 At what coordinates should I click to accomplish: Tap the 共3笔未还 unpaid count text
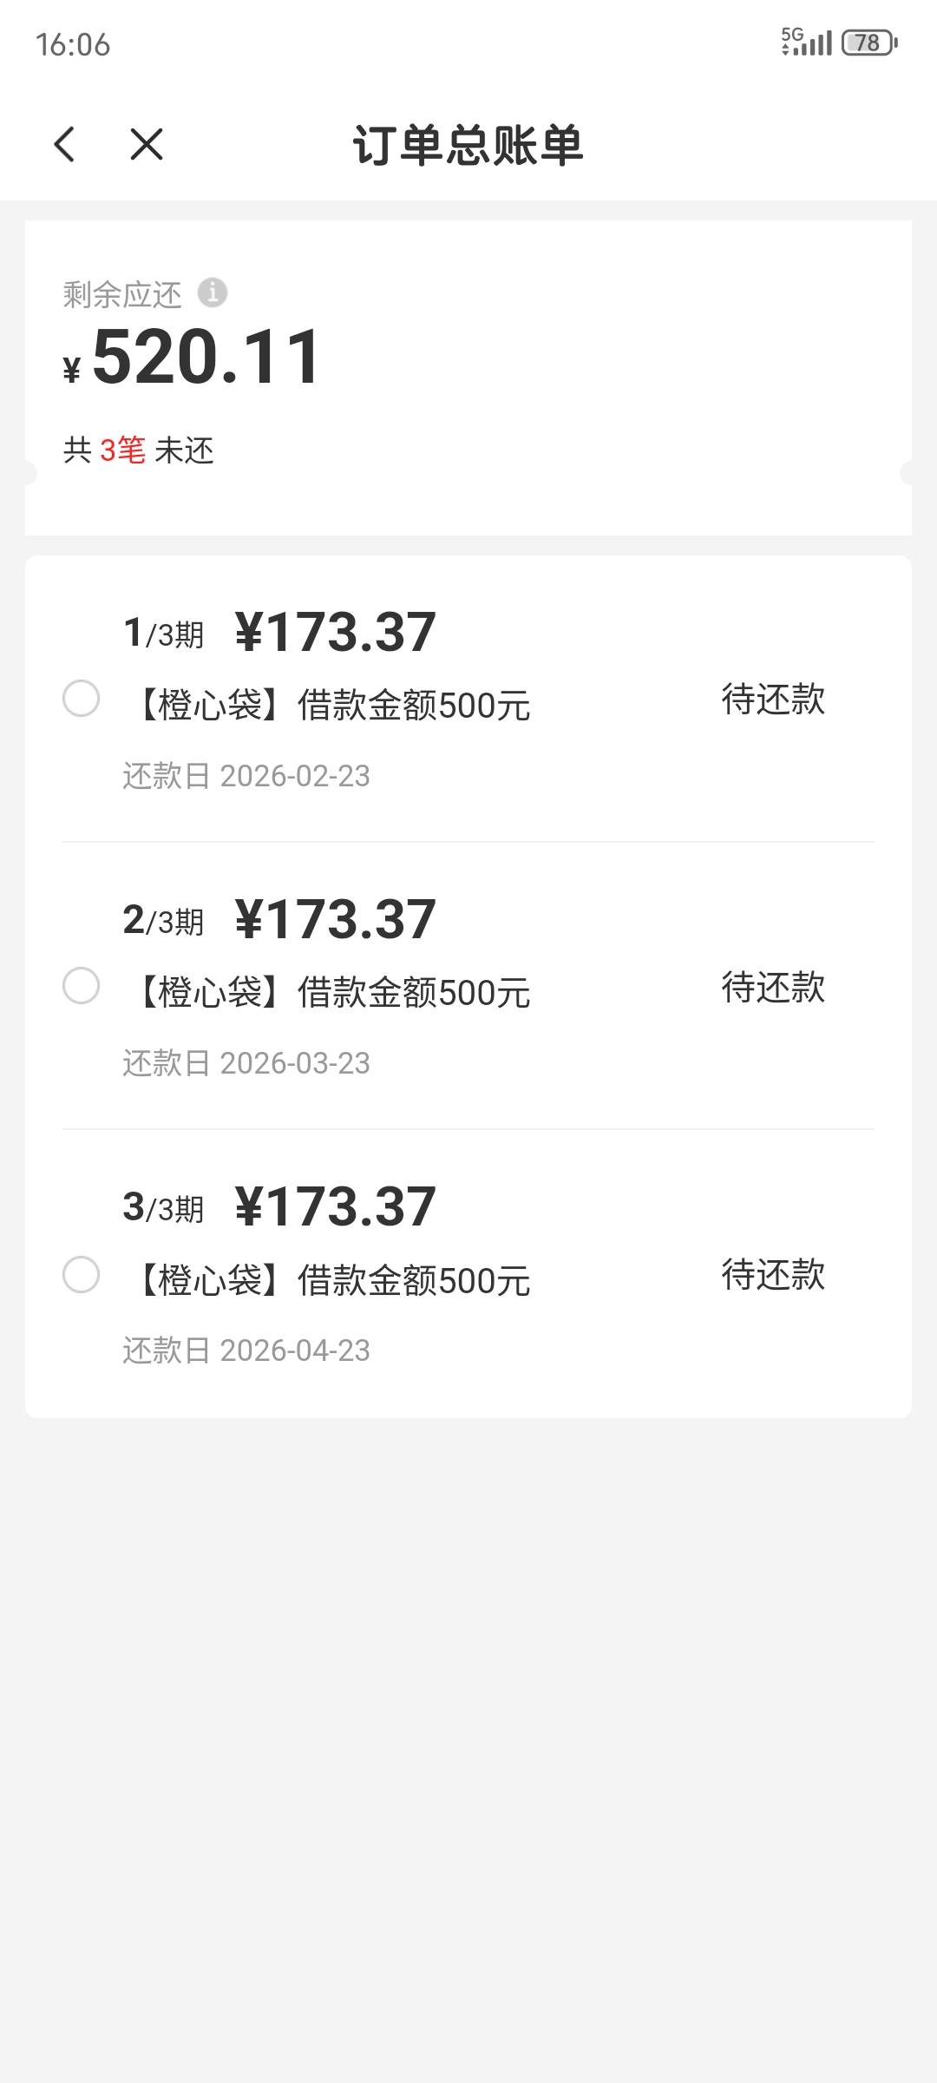139,450
